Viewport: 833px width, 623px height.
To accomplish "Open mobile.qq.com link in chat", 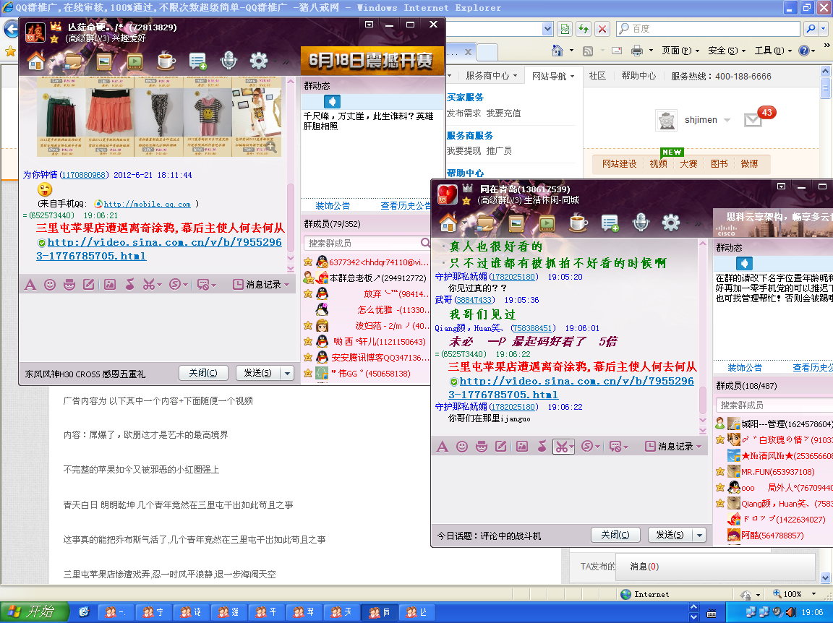I will pos(148,204).
